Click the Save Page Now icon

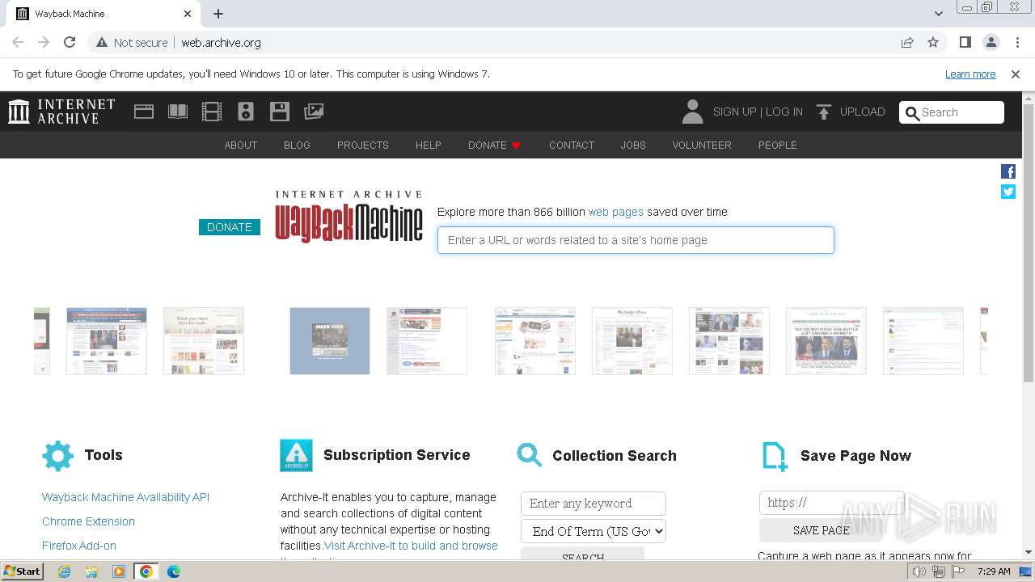(775, 456)
